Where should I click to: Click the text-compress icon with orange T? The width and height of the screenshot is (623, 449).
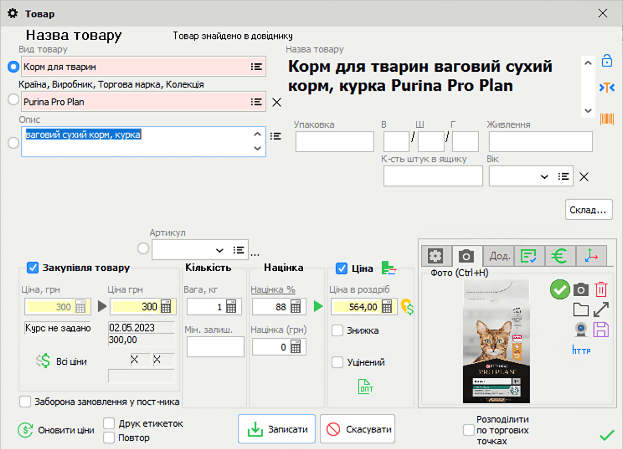[606, 87]
